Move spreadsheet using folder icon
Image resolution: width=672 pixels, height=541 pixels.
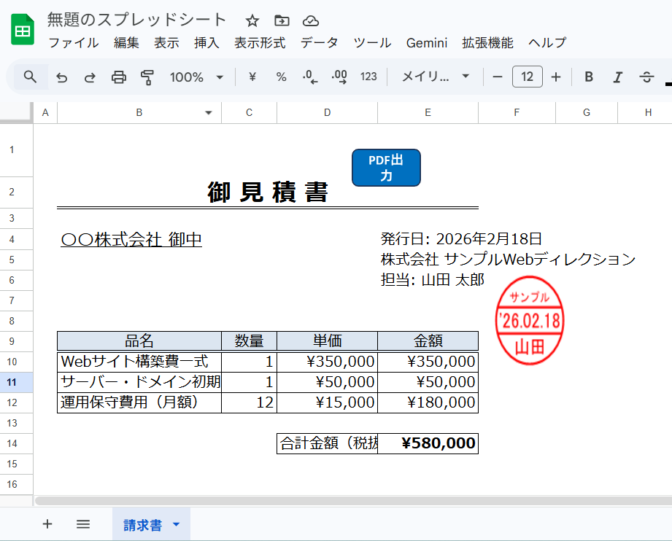pos(282,20)
